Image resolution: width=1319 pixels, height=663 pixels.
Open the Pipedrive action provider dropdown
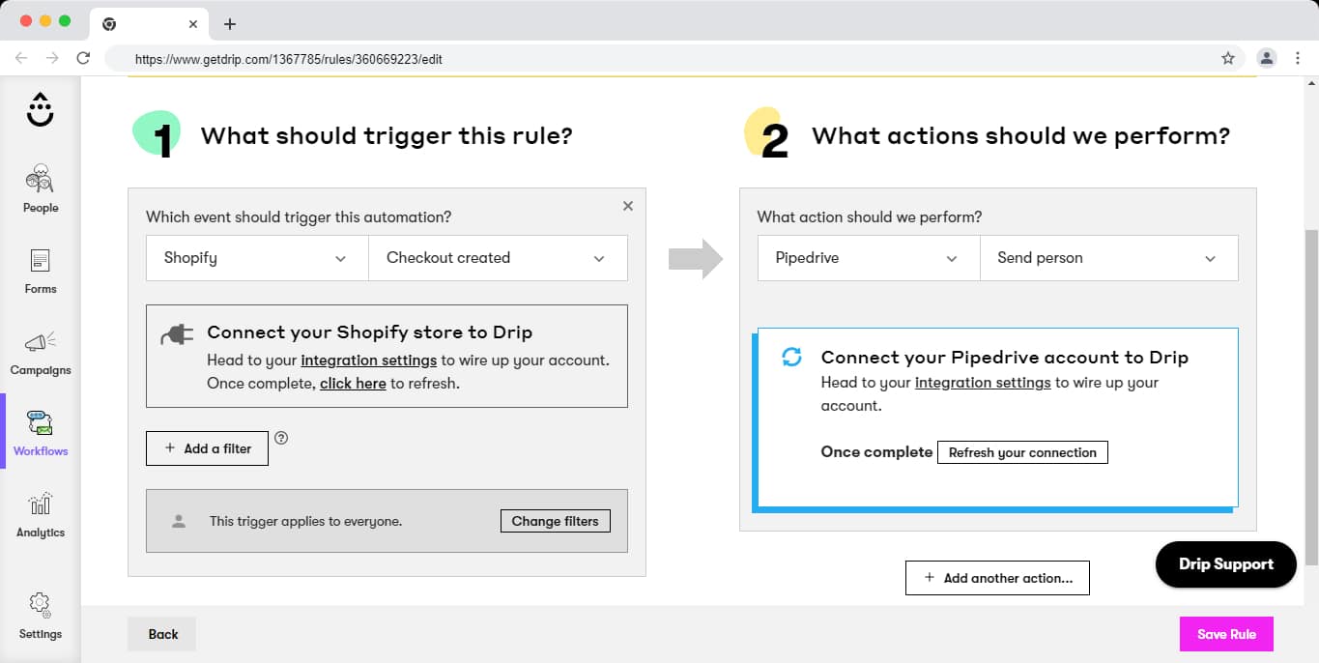click(x=869, y=258)
